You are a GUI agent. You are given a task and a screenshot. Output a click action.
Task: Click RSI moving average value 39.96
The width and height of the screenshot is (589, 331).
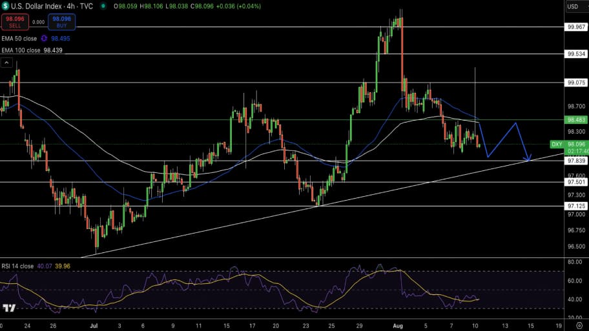pos(63,266)
